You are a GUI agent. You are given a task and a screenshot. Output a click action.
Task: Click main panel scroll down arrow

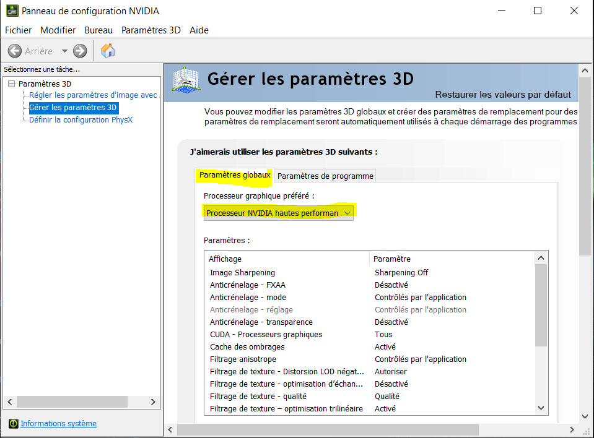(585, 416)
